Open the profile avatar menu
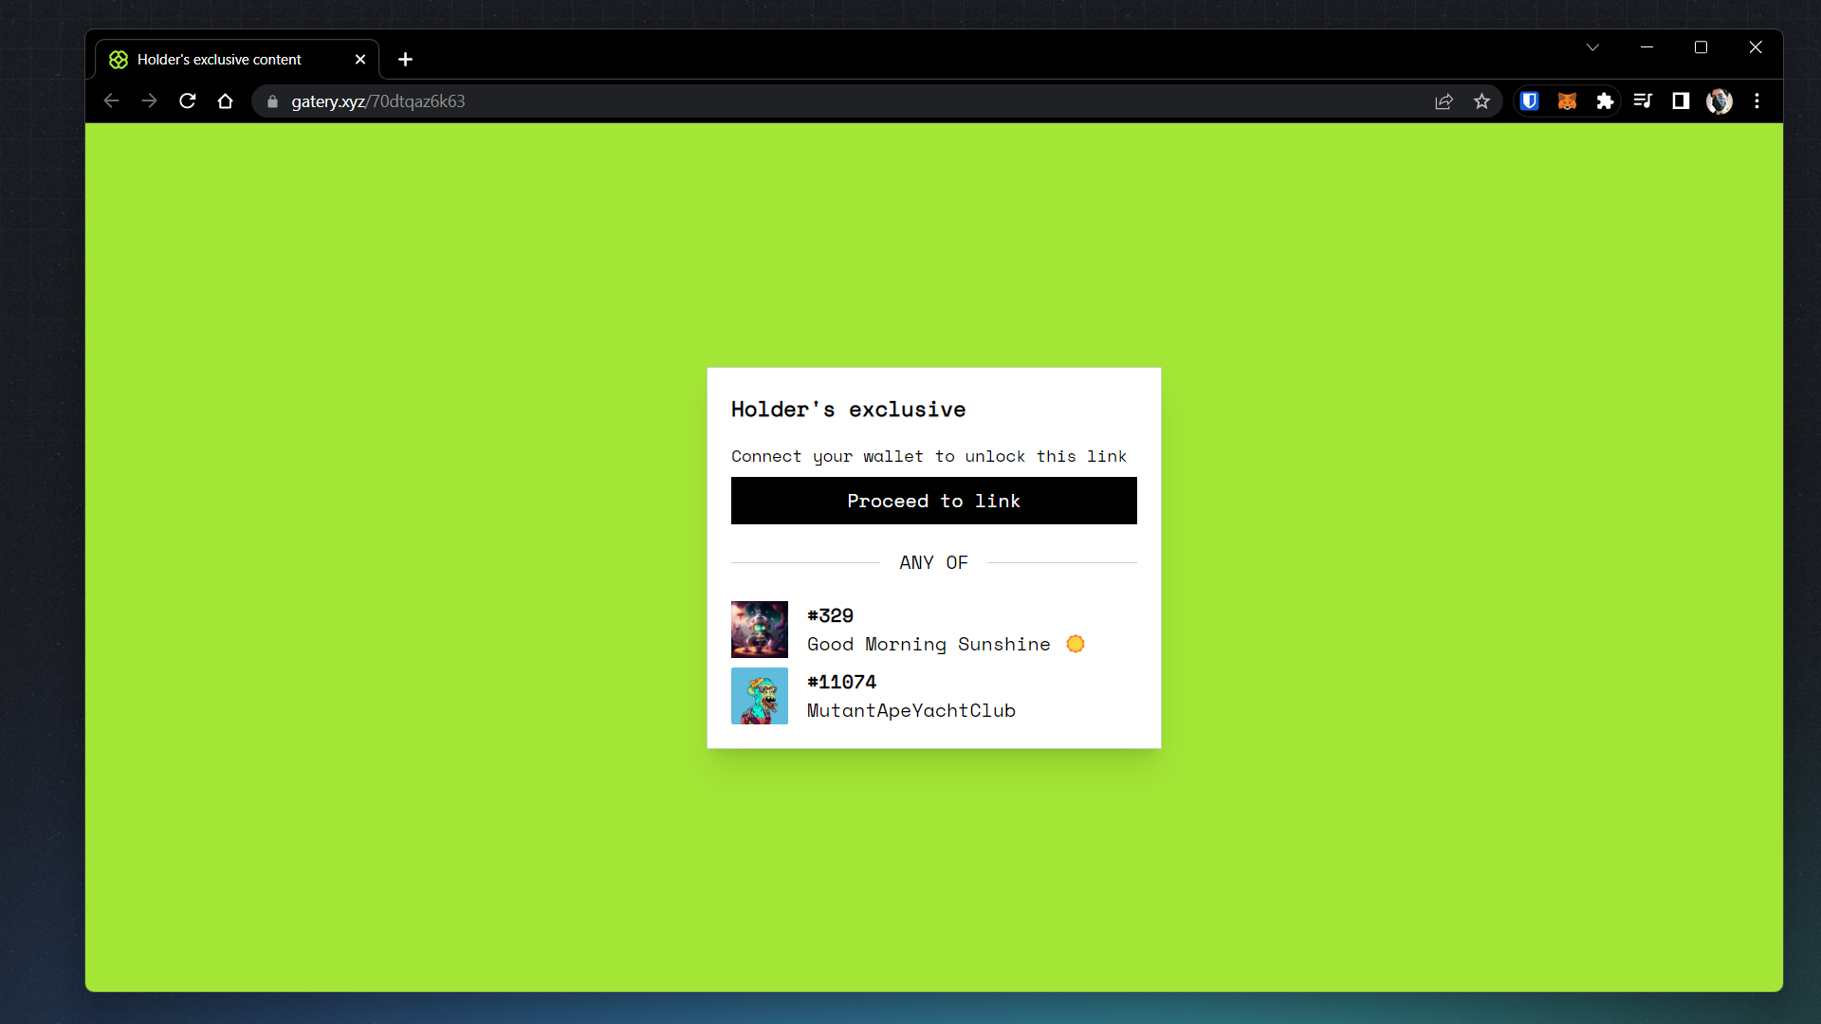1821x1024 pixels. (x=1719, y=101)
